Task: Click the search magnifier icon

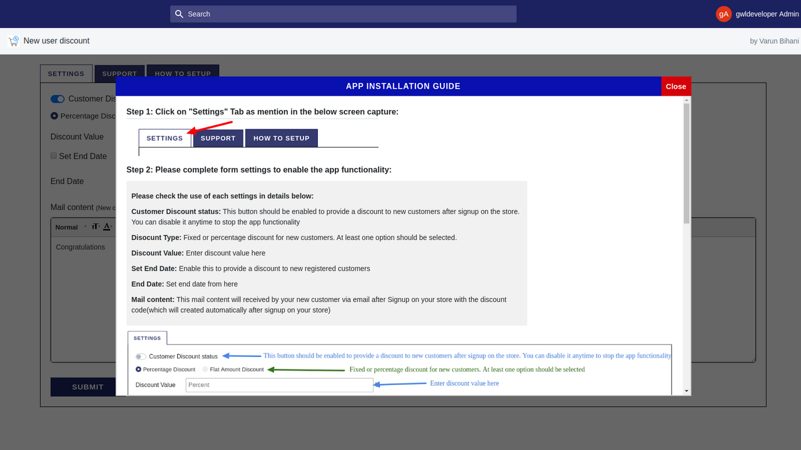Action: tap(180, 14)
